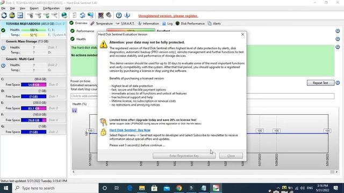Screen dimensions: 344x193
Task: Open the Report menu
Action: coord(34,9)
